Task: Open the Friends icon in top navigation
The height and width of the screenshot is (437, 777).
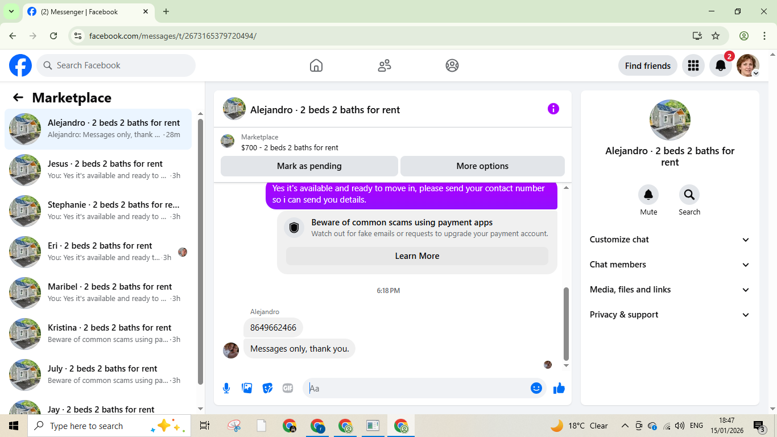Action: pos(385,65)
